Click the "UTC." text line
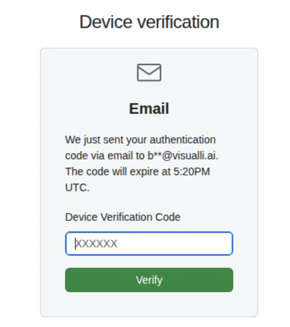Image resolution: width=290 pixels, height=327 pixels. pos(77,187)
